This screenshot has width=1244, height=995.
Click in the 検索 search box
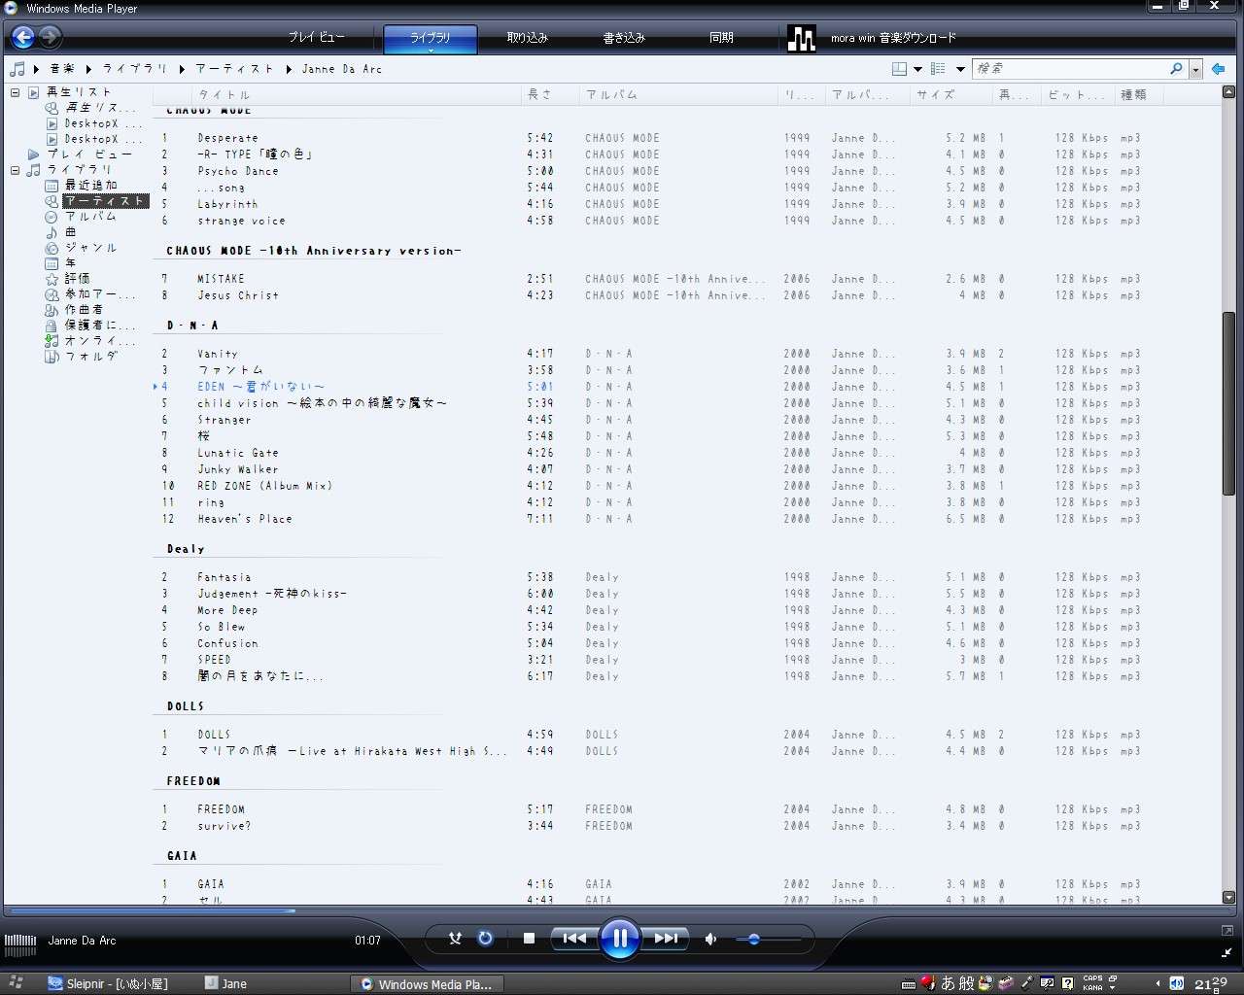coord(1069,69)
